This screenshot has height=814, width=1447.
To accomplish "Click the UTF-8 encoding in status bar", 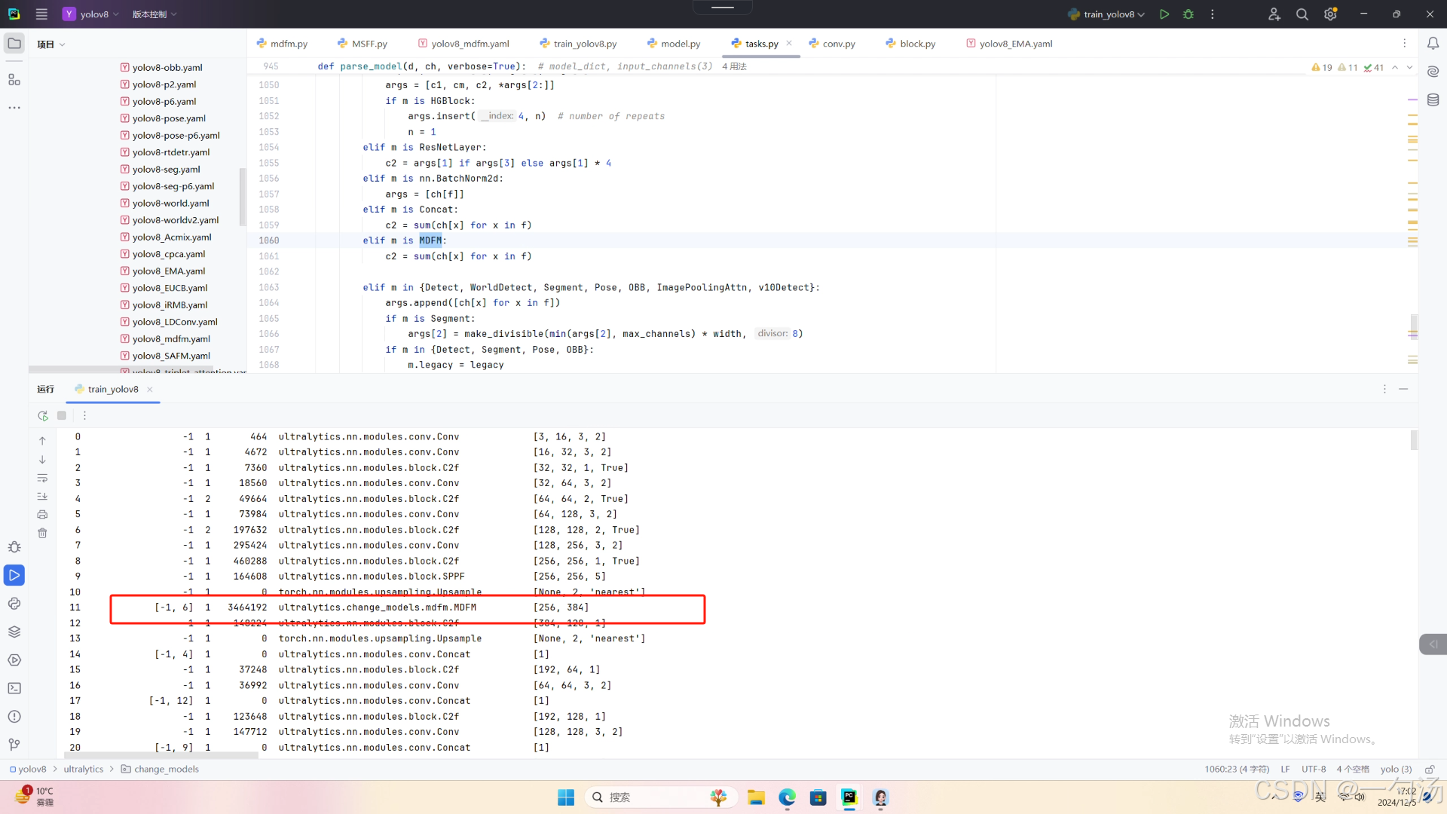I will pos(1313,770).
